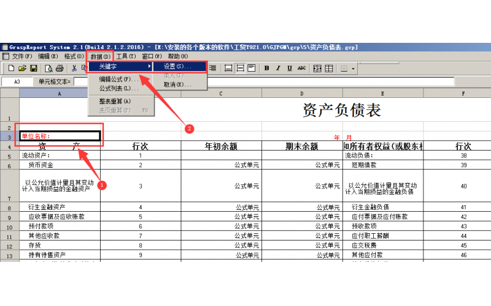Toggle Bold formatting
491x306 pixels.
tap(266, 68)
